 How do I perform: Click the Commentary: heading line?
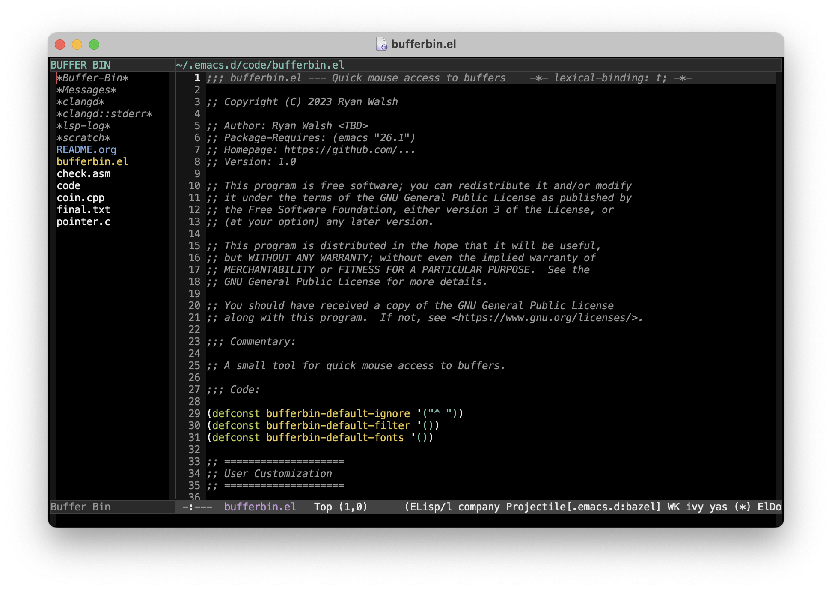[x=251, y=342]
